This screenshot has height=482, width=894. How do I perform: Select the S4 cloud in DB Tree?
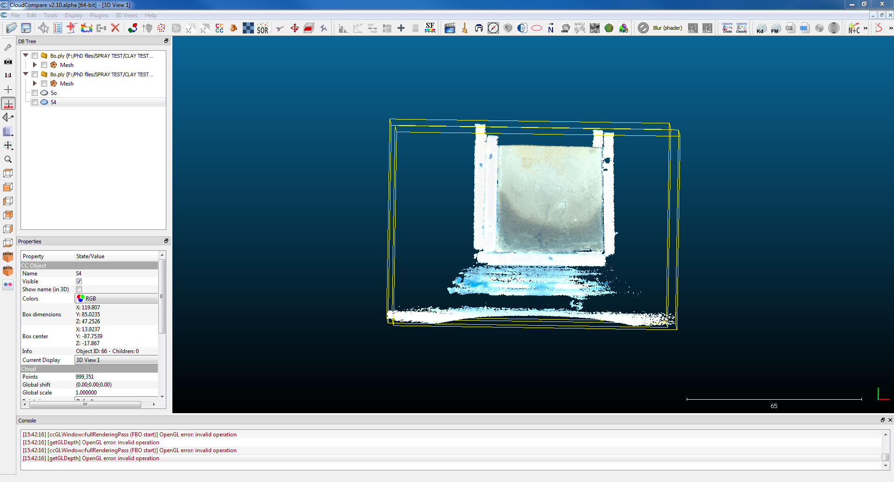click(54, 102)
